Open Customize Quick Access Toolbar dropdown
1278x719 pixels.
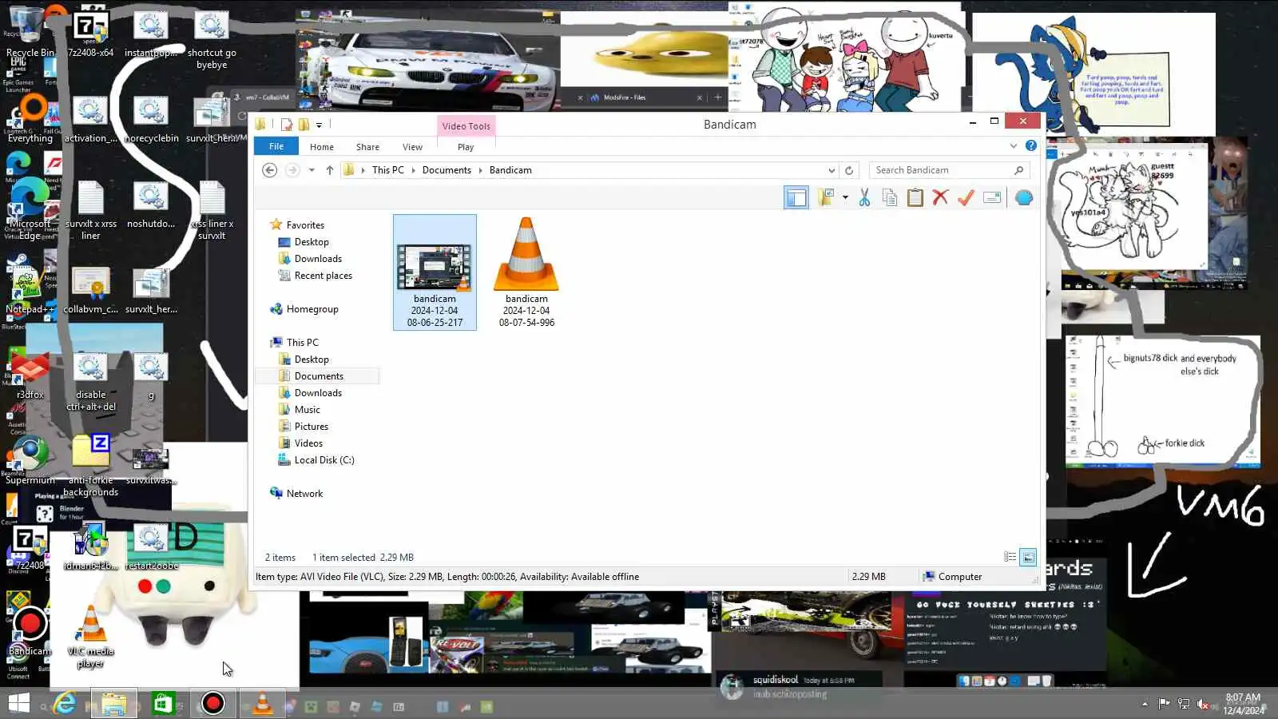pos(319,125)
